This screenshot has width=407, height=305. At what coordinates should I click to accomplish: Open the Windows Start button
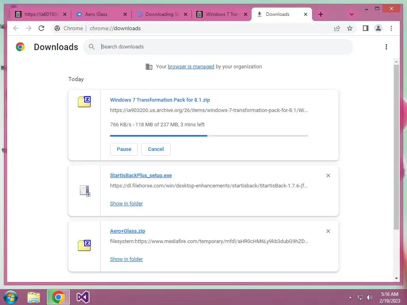pyautogui.click(x=11, y=297)
